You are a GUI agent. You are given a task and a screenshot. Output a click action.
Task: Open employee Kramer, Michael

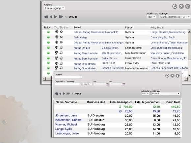(x=66, y=125)
